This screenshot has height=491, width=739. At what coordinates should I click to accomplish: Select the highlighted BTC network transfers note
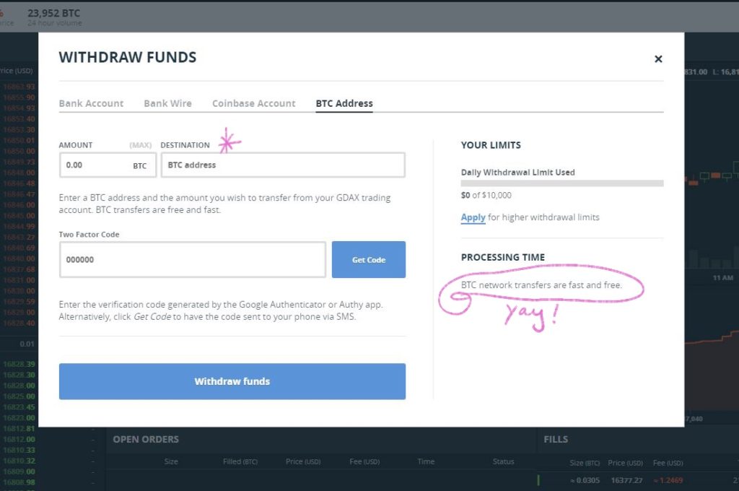544,285
